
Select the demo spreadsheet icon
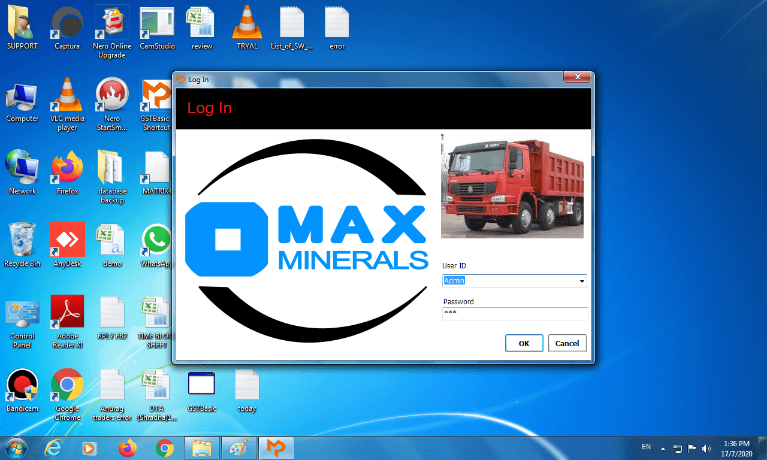point(112,246)
